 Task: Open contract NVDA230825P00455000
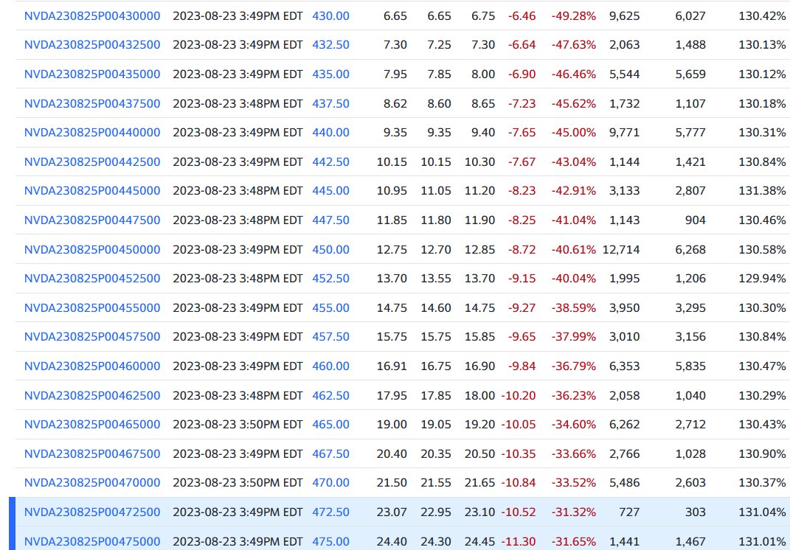pyautogui.click(x=92, y=307)
